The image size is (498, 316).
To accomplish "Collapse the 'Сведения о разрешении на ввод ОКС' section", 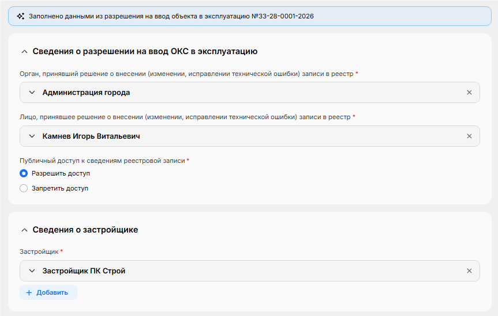I will [x=24, y=52].
